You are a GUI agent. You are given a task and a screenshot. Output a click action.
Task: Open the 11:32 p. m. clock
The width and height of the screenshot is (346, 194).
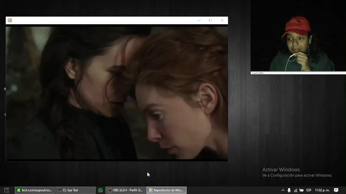click(322, 190)
